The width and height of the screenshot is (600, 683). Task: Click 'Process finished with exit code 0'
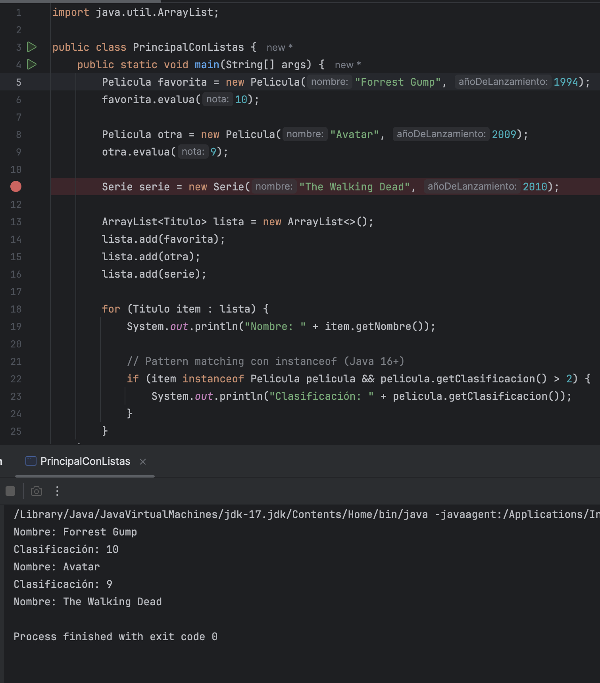click(115, 637)
